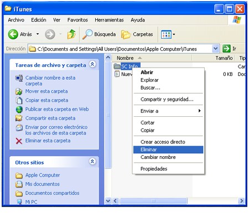Select Buscar... in the context menu
The image size is (249, 222).
(x=168, y=87)
